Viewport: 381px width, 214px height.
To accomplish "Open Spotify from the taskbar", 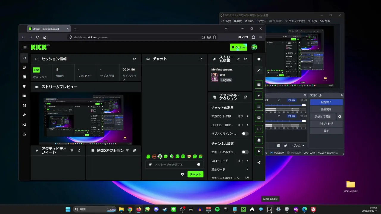I will (x=217, y=209).
